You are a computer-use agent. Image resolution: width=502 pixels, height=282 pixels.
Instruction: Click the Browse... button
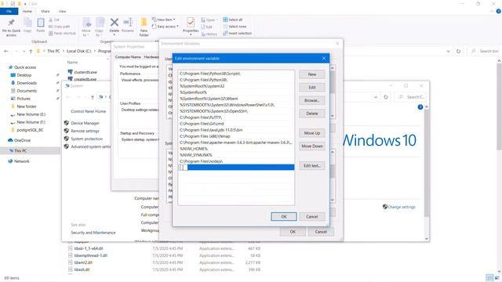coord(312,100)
